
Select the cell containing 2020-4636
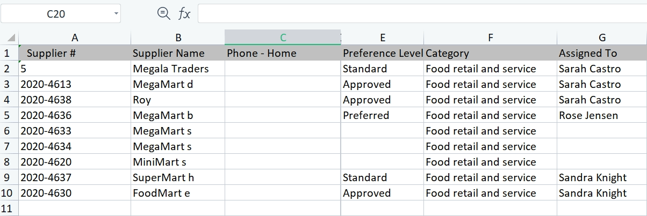click(75, 115)
